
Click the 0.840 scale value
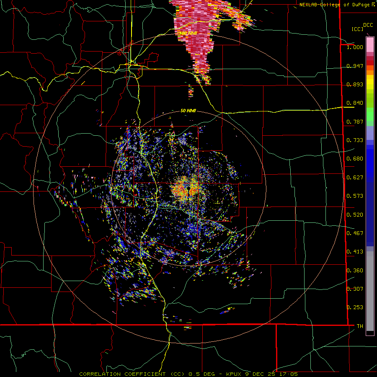(x=355, y=103)
